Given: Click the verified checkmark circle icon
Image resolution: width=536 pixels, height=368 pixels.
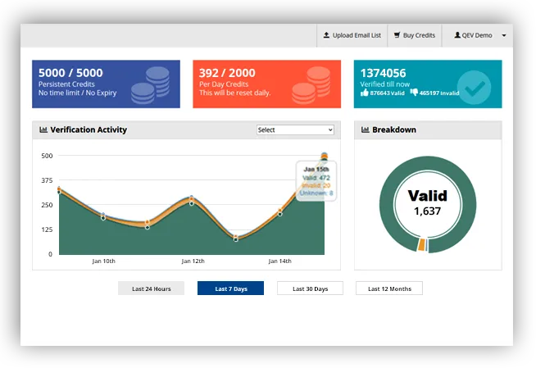Looking at the screenshot, I should (475, 88).
